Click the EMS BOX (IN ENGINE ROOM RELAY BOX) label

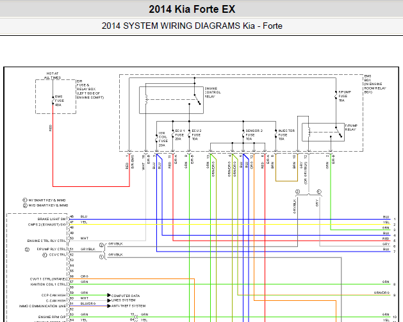[x=375, y=84]
